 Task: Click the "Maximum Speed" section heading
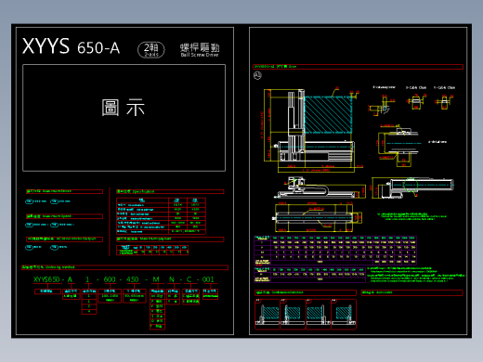(x=64, y=216)
